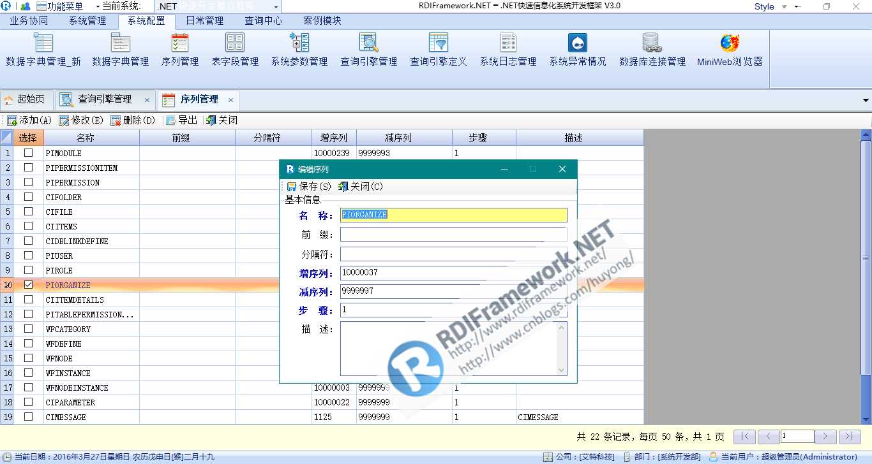872x464 pixels.
Task: Open the 查询引擎管理 document tab
Action: [x=105, y=99]
